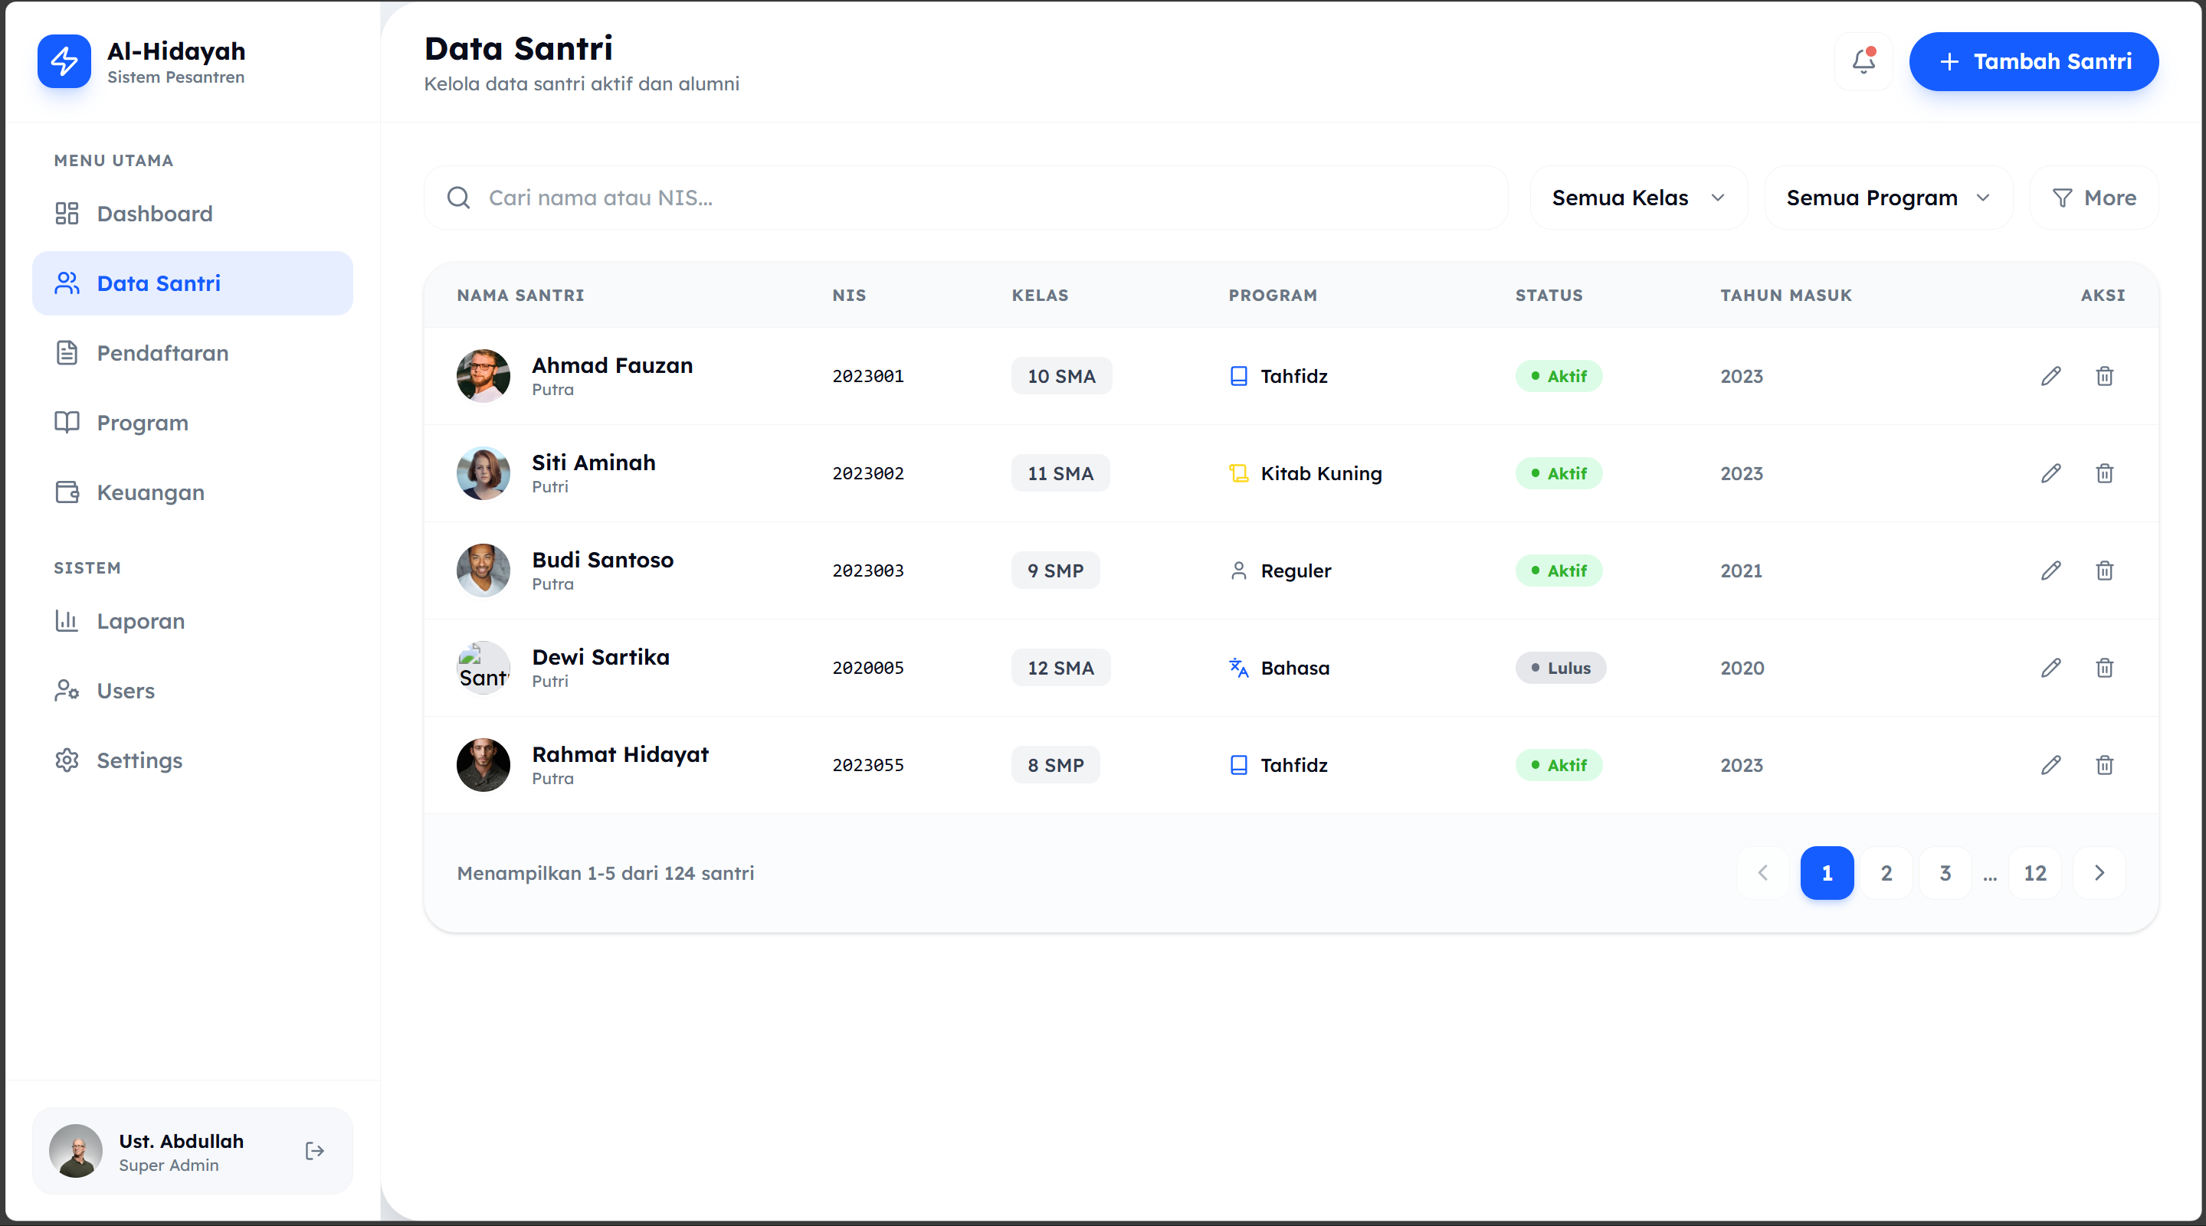Viewport: 2206px width, 1226px height.
Task: Expand the Semua Kelas dropdown
Action: click(1637, 198)
